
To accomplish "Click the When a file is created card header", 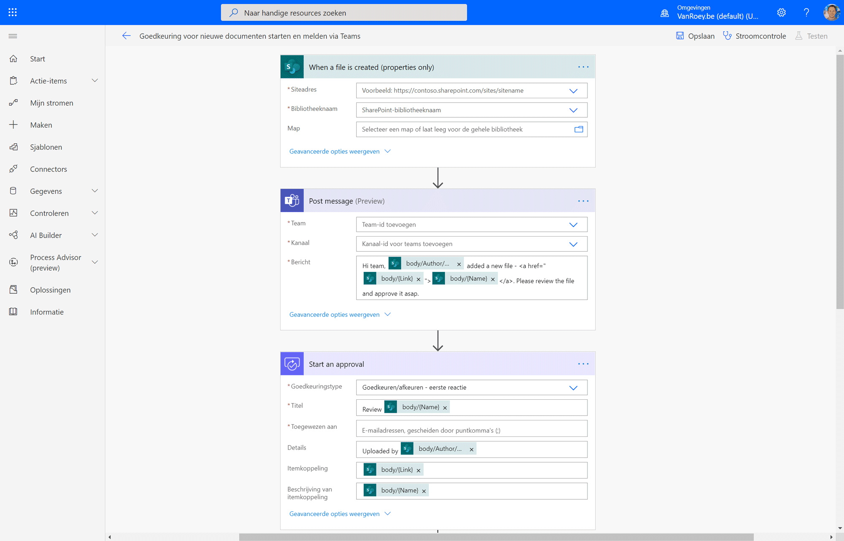I will point(438,67).
